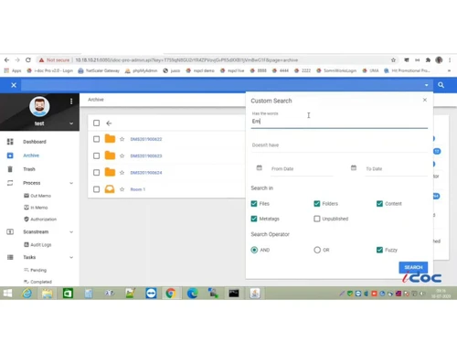Open the Windows Start button
Image resolution: width=457 pixels, height=343 pixels.
(x=7, y=294)
